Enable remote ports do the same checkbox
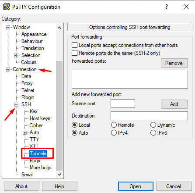Viewport: 195px width, 193px height. pyautogui.click(x=74, y=53)
